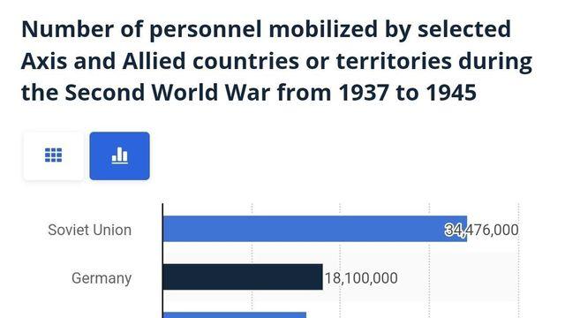565x318 pixels.
Task: Click the grey row band right of 18,100,000
Action: (x=457, y=276)
